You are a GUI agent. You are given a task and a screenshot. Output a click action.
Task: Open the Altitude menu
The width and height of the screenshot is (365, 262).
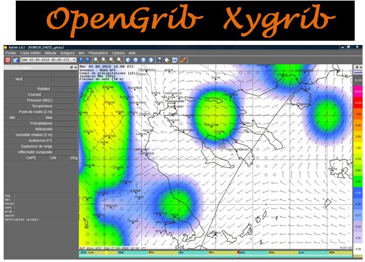pos(50,53)
